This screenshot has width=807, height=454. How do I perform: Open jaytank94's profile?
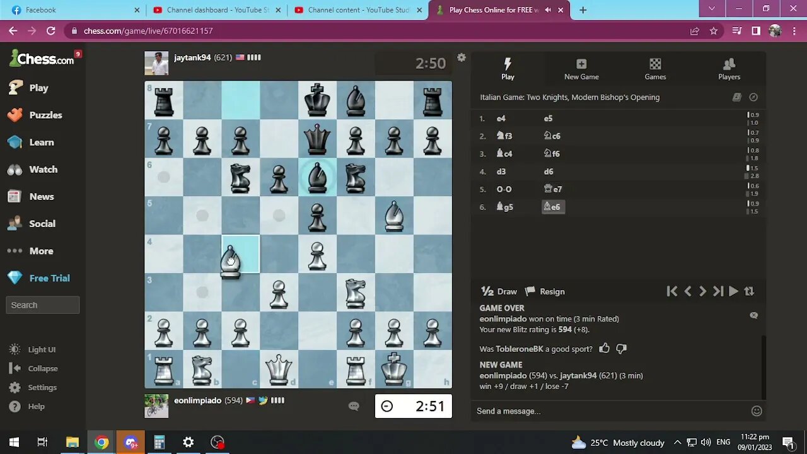point(193,57)
